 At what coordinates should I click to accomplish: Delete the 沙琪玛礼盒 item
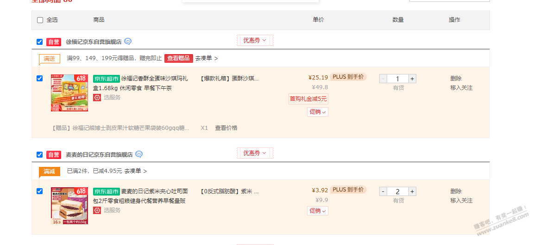pos(456,79)
